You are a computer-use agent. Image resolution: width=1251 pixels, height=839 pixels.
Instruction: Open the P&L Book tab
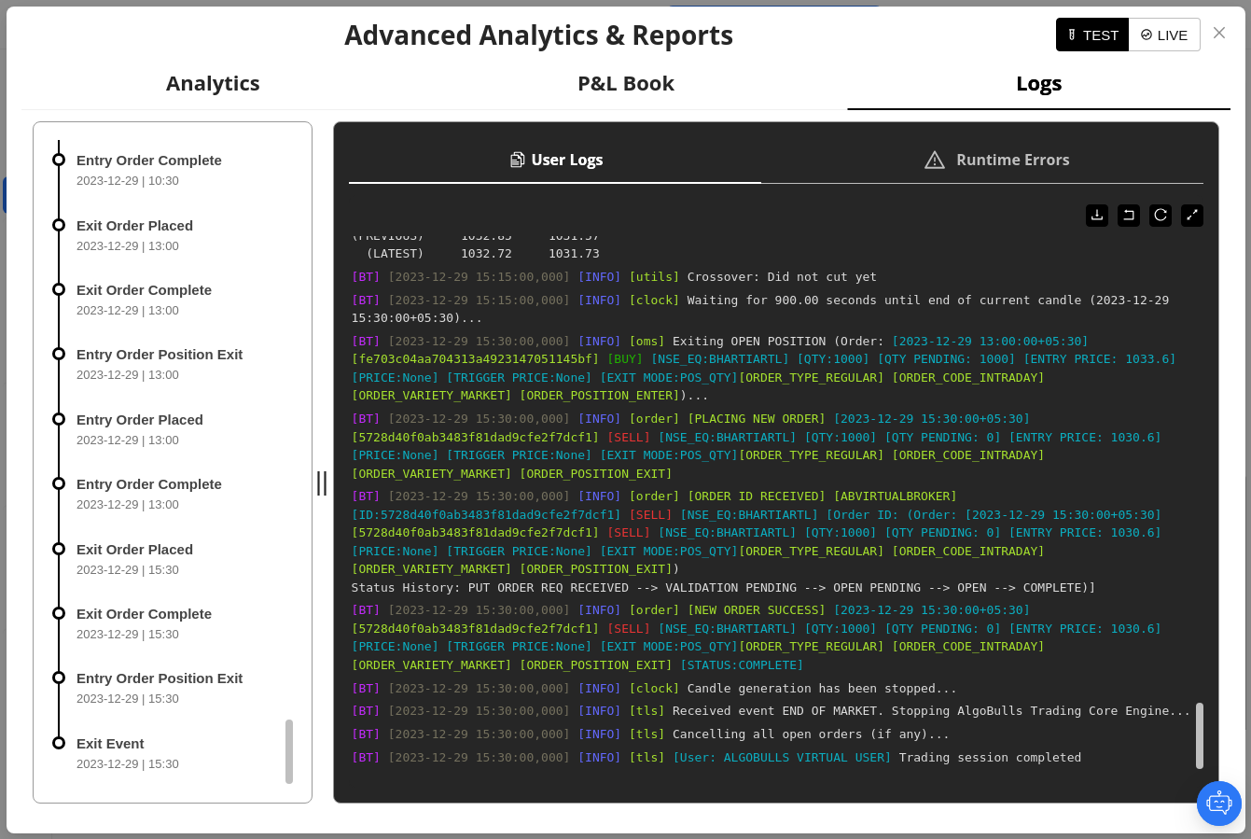click(x=625, y=84)
